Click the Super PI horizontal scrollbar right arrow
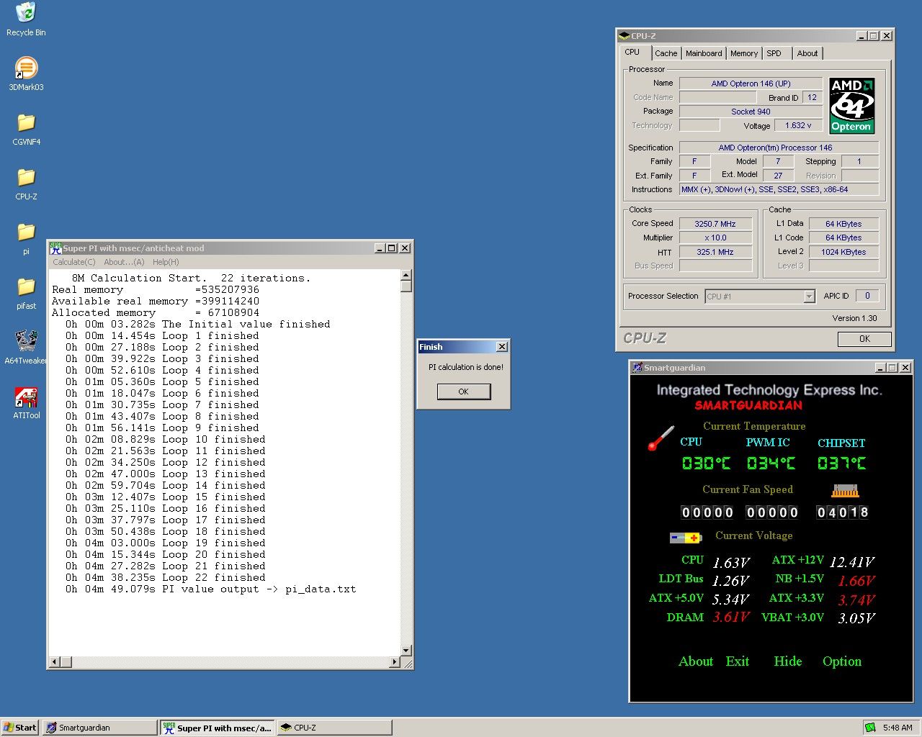This screenshot has width=922, height=737. pos(394,662)
